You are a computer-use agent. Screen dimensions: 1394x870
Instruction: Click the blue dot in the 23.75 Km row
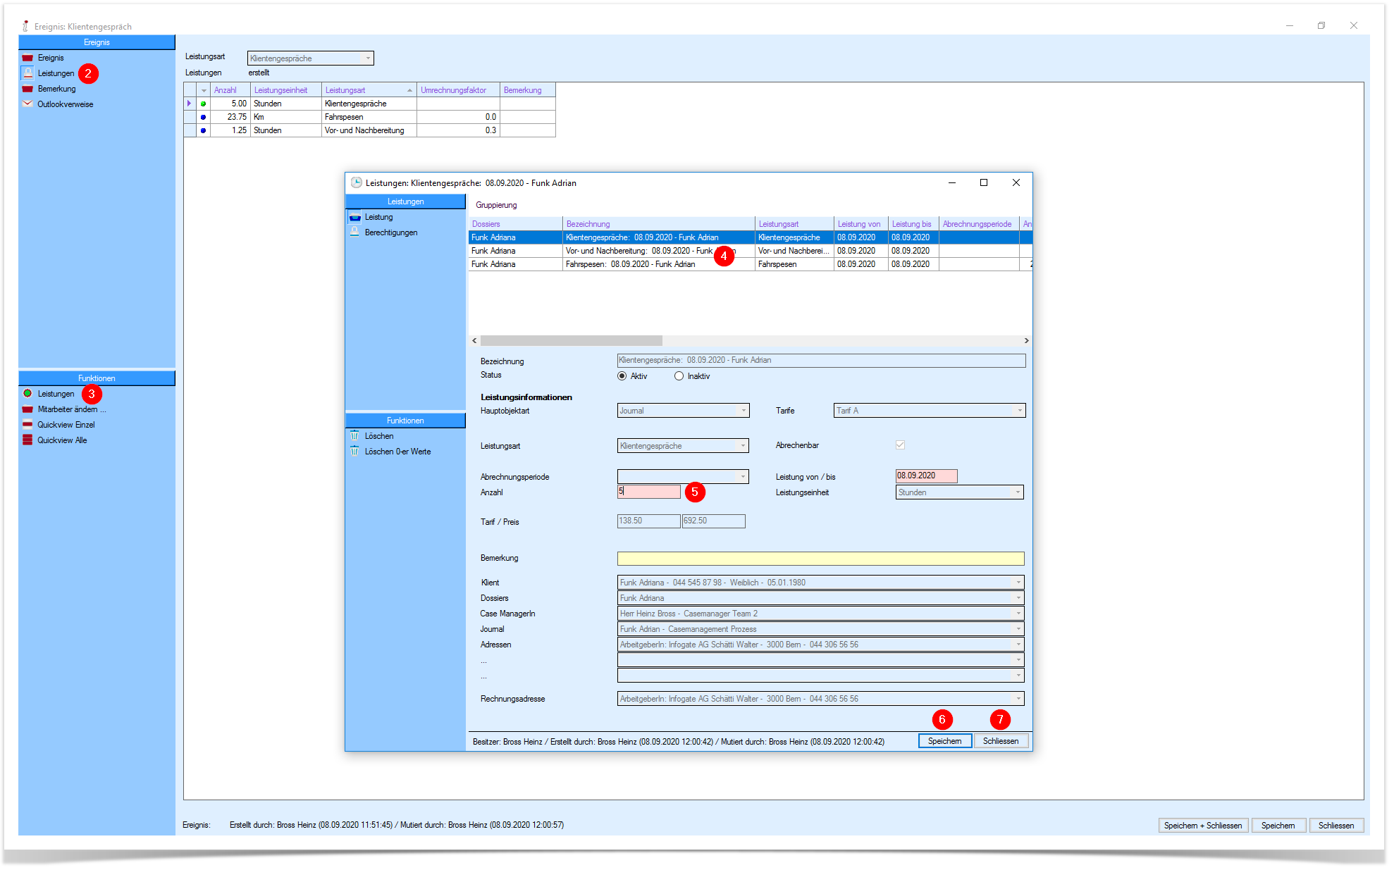point(203,117)
